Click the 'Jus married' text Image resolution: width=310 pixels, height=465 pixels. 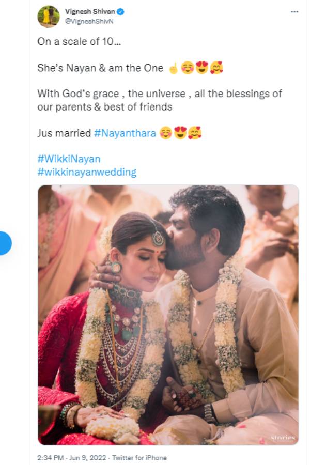point(64,133)
